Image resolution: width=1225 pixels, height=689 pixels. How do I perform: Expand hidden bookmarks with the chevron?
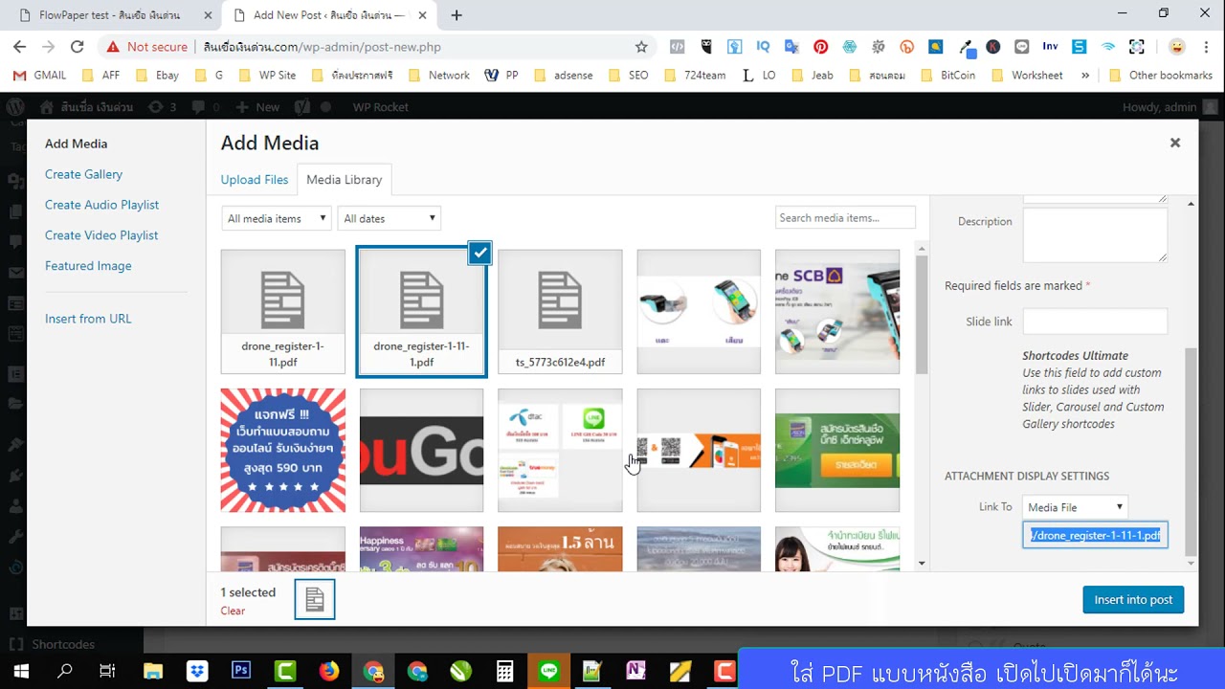pyautogui.click(x=1085, y=75)
